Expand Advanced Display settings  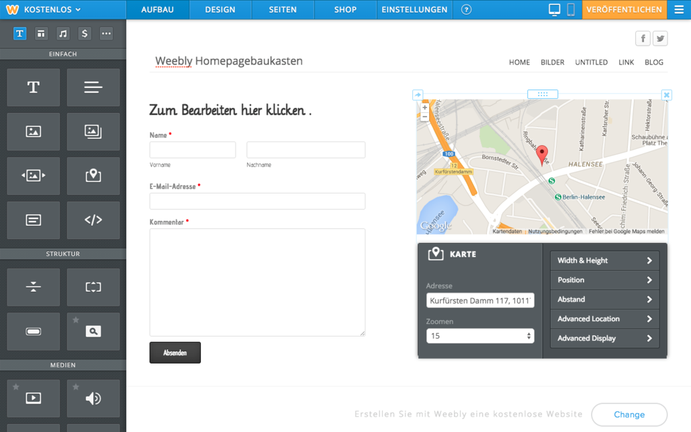(604, 338)
